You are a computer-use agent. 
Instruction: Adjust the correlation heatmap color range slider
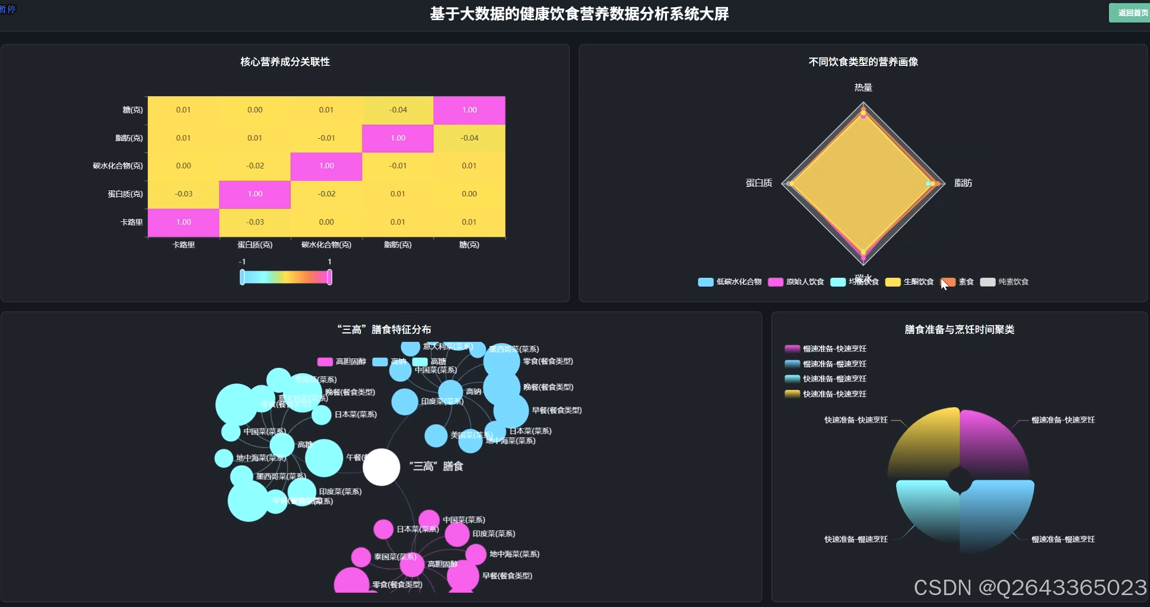(286, 277)
